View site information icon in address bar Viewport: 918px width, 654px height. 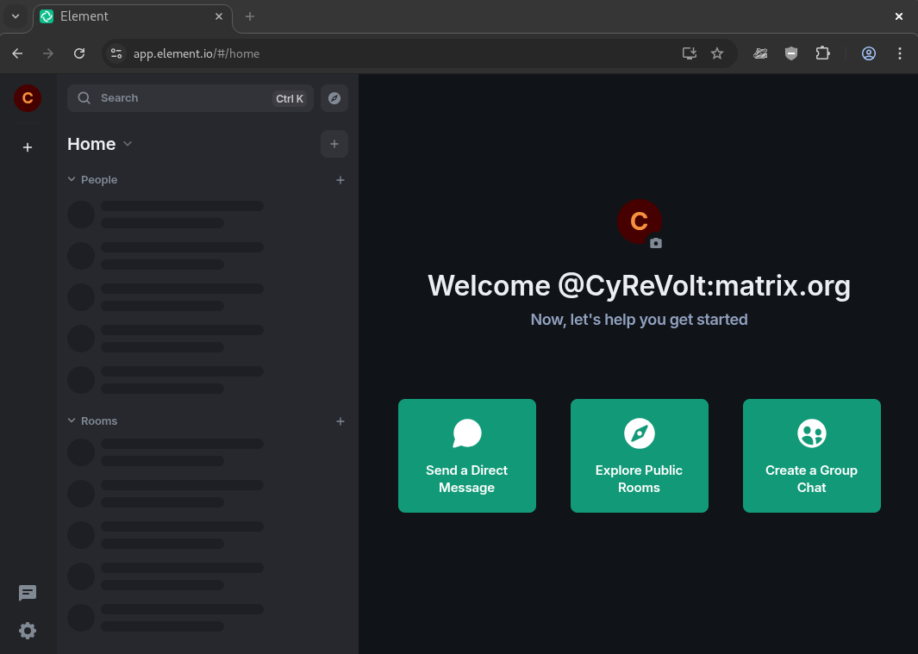(116, 53)
